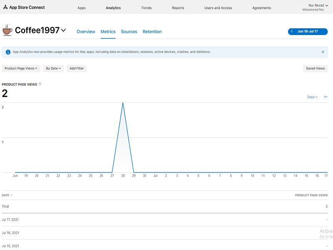Click the previous period arrow in date range

[292, 32]
